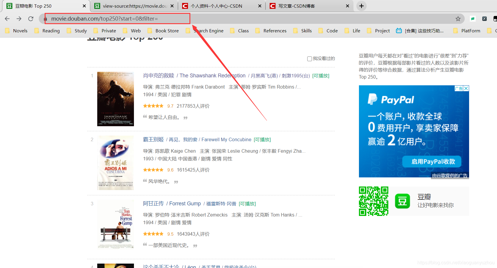This screenshot has height=268, width=497.
Task: Open the References bookmark folder
Action: click(271, 31)
